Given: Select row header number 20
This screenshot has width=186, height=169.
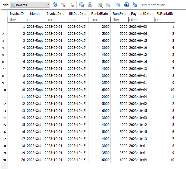Looking at the screenshot, I should click(4, 160).
